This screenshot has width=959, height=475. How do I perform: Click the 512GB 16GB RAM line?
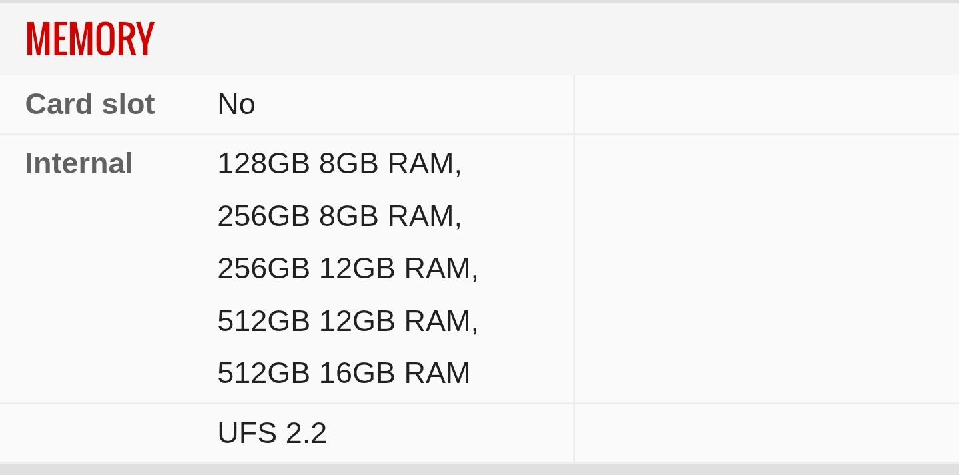click(344, 373)
